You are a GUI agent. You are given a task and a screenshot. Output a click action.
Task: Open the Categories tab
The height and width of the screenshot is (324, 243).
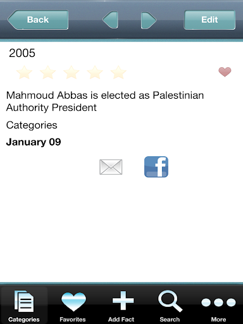[x=24, y=306]
